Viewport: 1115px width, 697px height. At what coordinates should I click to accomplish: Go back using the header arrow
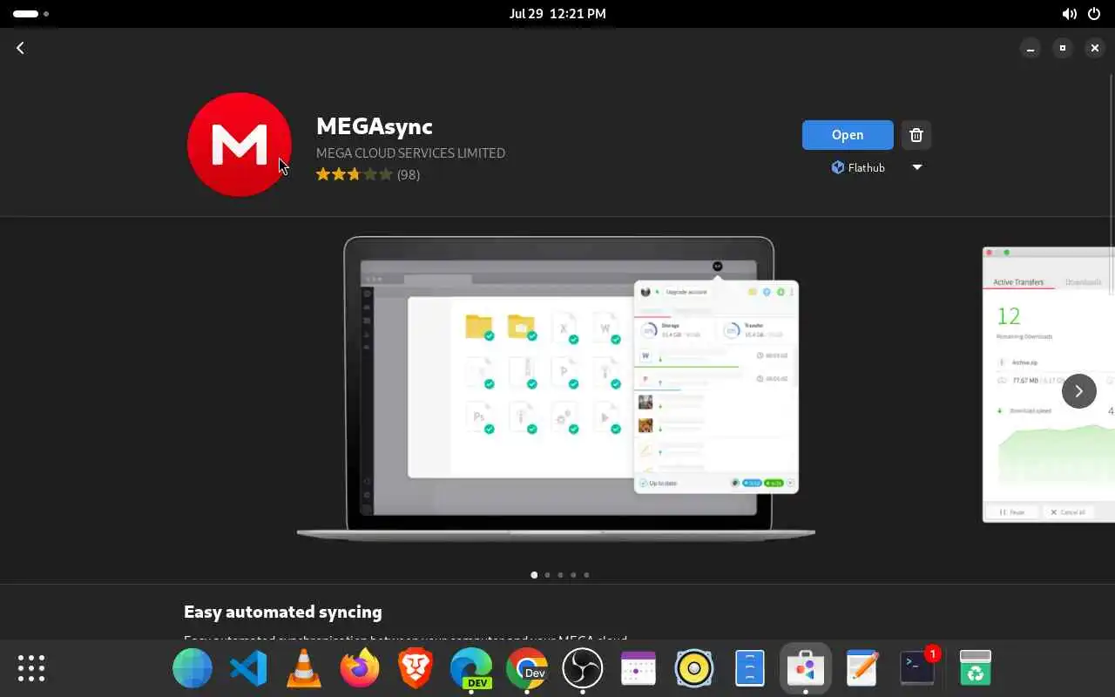20,48
